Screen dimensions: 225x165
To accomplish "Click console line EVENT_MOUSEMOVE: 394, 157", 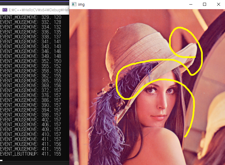I will point(31,110).
